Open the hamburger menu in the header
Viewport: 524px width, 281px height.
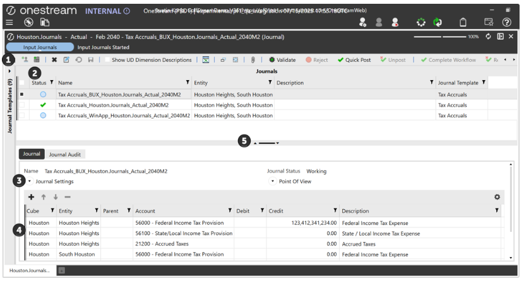(x=9, y=22)
